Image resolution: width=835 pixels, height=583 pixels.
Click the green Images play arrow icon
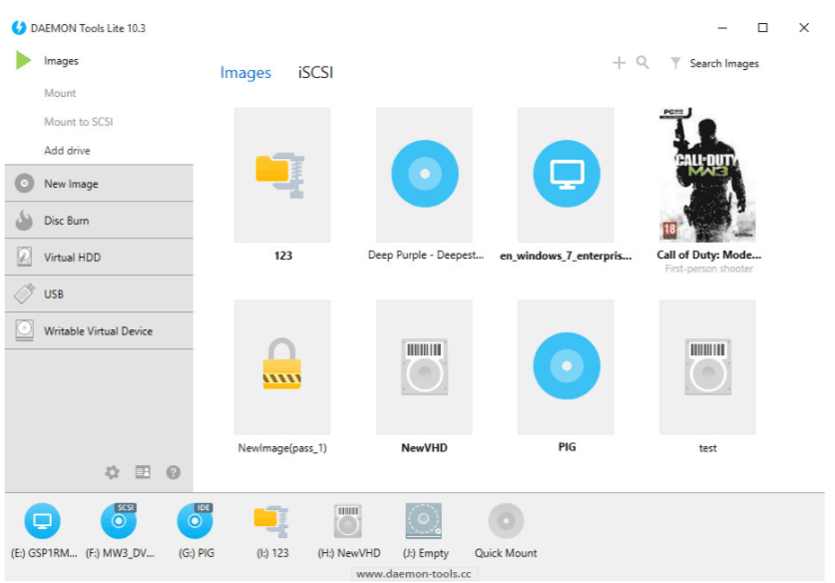click(x=23, y=60)
